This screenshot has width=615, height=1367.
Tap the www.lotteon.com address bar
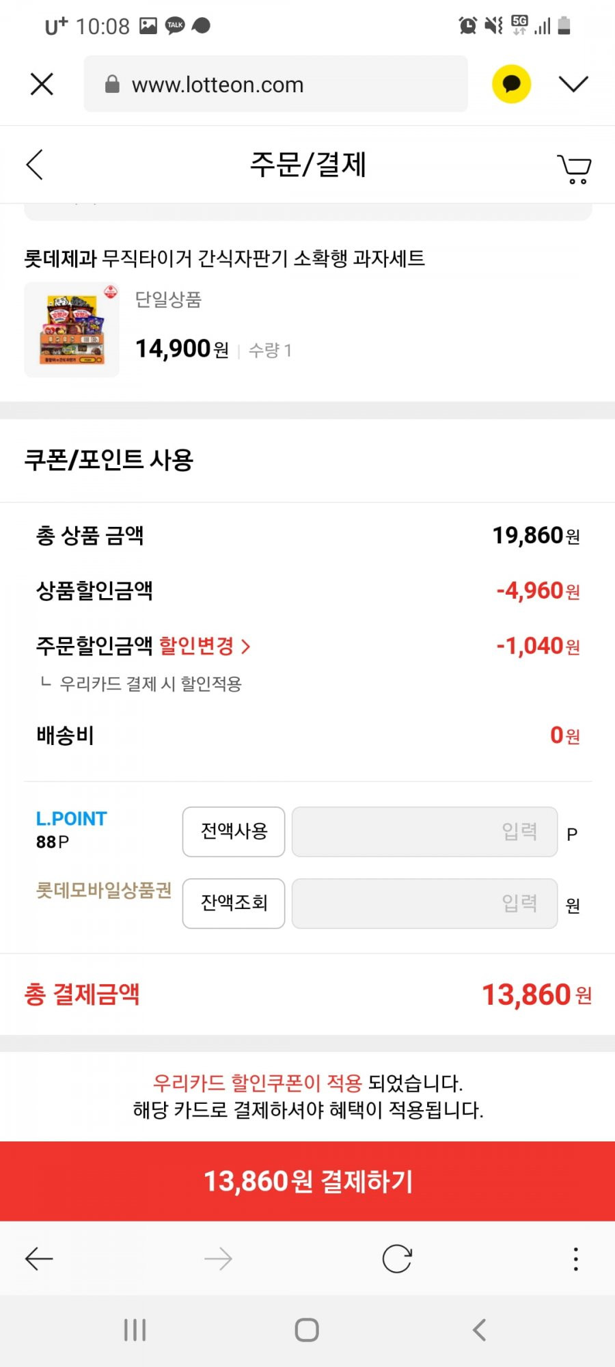click(x=275, y=84)
